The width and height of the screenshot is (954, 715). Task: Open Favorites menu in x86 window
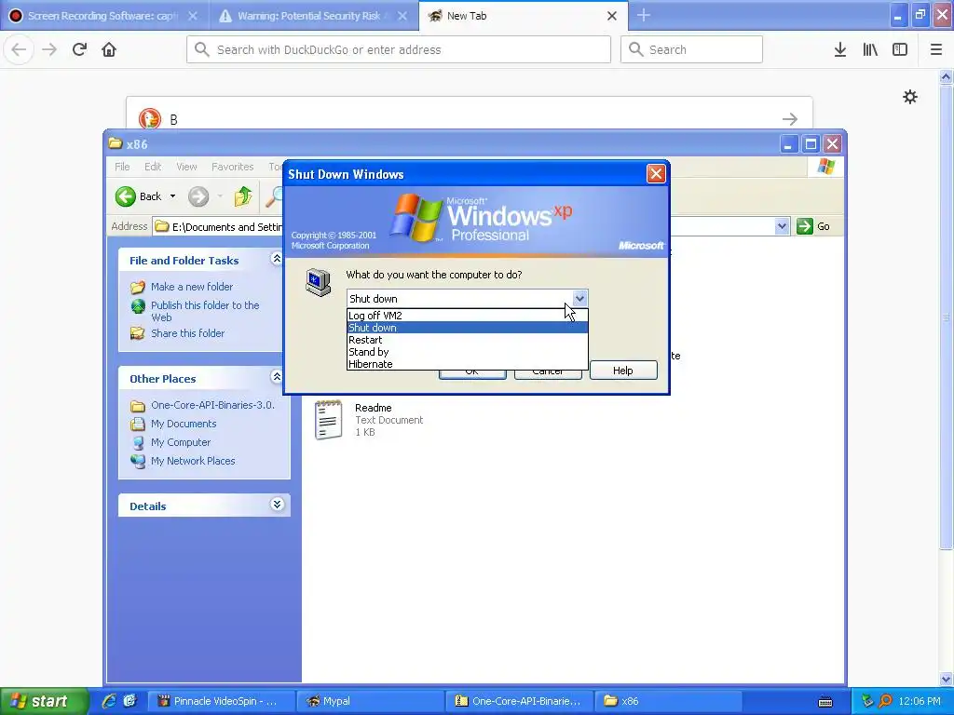click(232, 167)
